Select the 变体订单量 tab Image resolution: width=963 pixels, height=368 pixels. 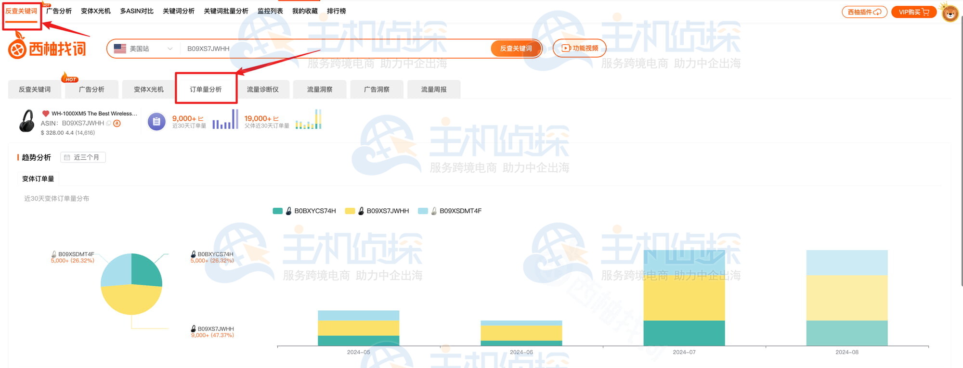pos(38,179)
